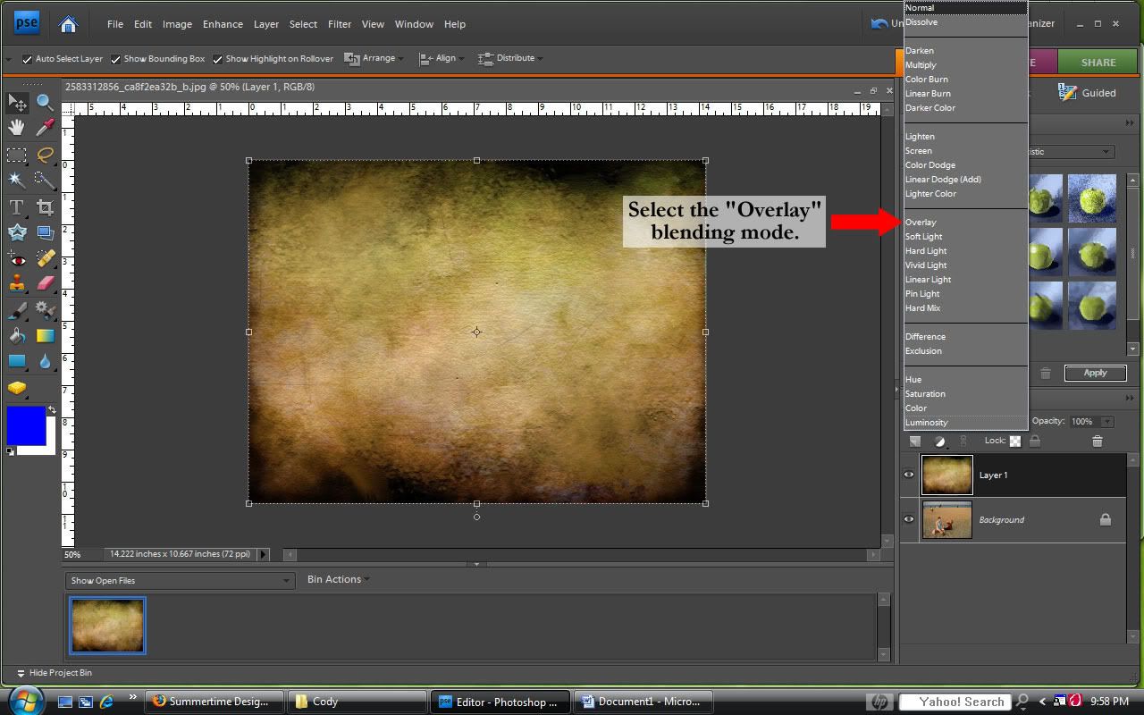Select the yellow Sponge tool
The height and width of the screenshot is (715, 1144).
pyautogui.click(x=17, y=388)
